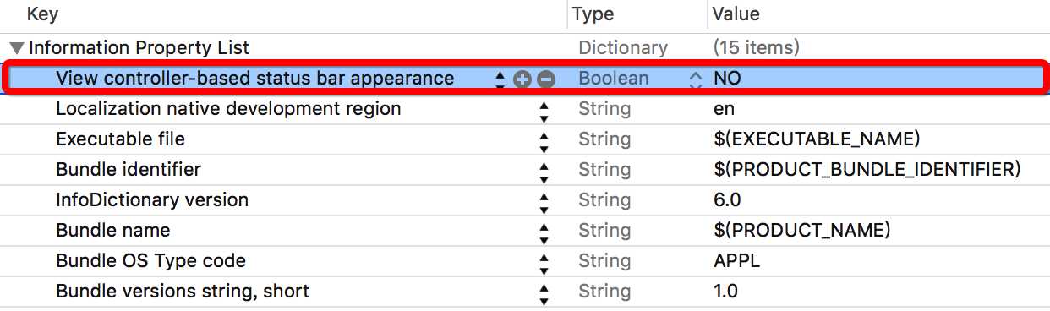This screenshot has width=1050, height=311.
Task: Open key stepper for View controller-based status bar
Action: tap(500, 79)
